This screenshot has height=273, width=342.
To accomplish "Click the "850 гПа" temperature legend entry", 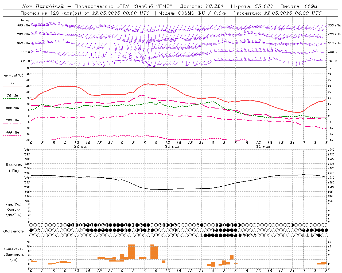I will (x=13, y=108).
